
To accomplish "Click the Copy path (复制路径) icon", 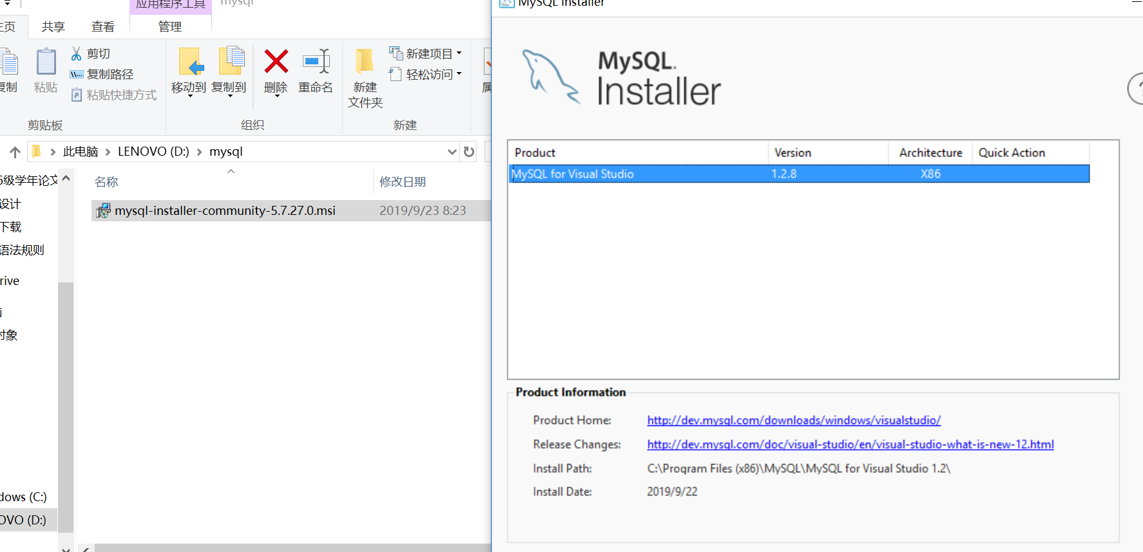I will [x=77, y=75].
